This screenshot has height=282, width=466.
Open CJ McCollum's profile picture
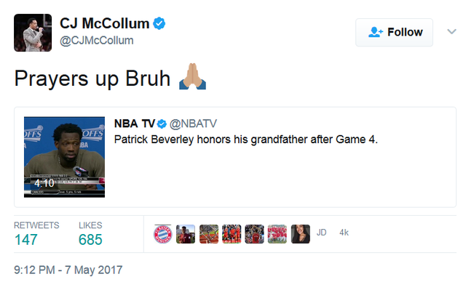click(33, 33)
